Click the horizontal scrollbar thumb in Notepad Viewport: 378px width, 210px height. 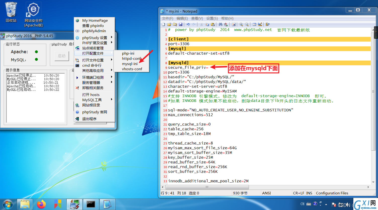207,187
